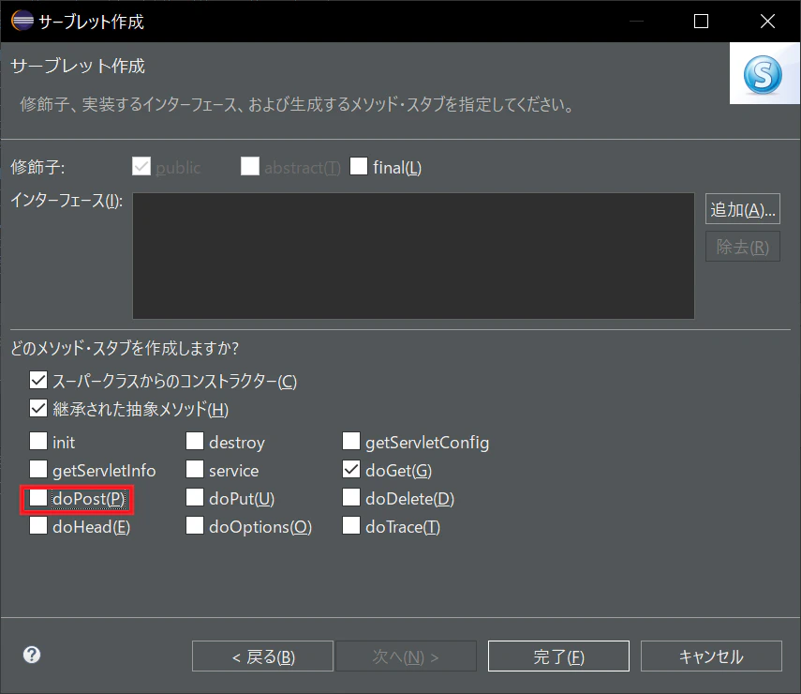Close the サーブレット作成 dialog window

point(767,21)
